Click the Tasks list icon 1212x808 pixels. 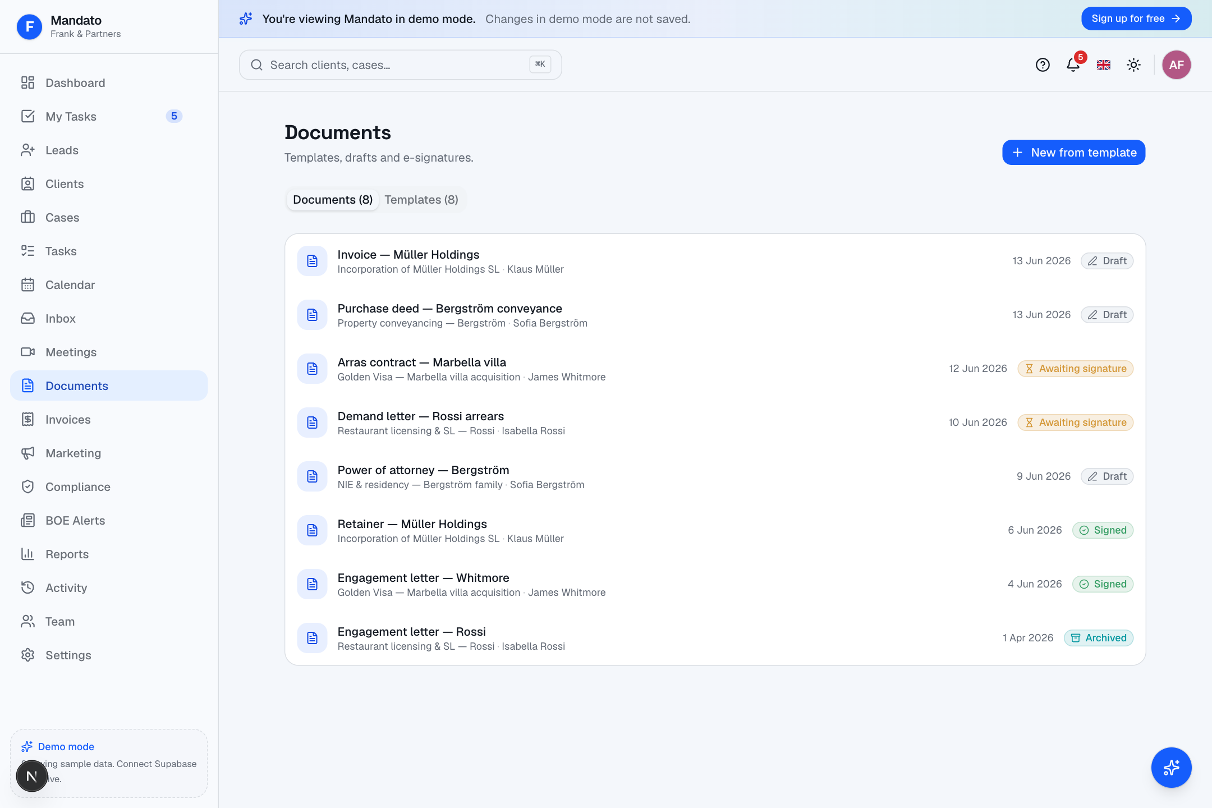27,251
